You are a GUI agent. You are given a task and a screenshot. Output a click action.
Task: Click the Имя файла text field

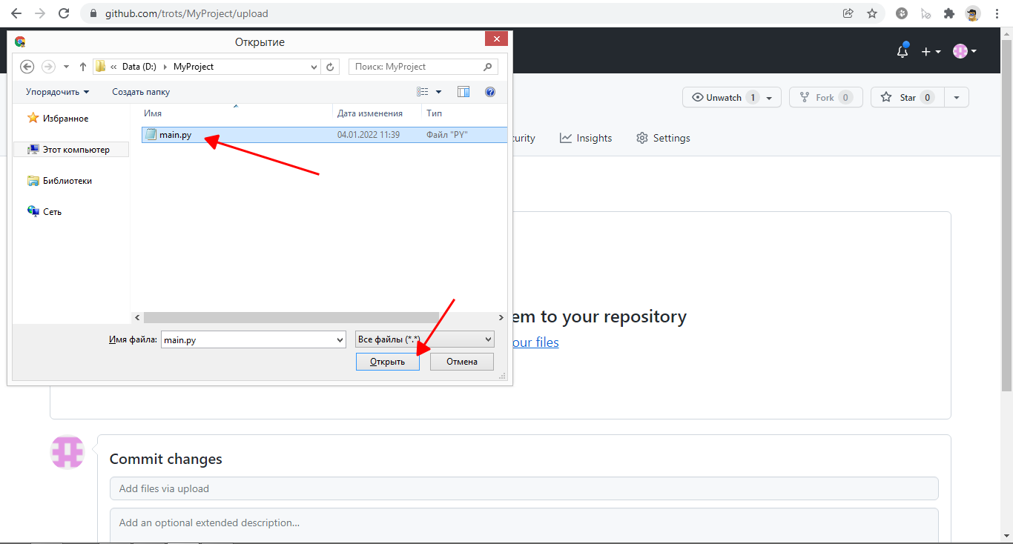coord(248,339)
